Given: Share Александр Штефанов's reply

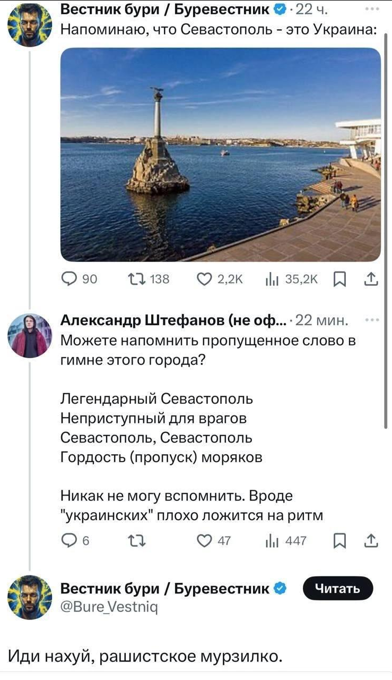Looking at the screenshot, I should click(x=372, y=540).
